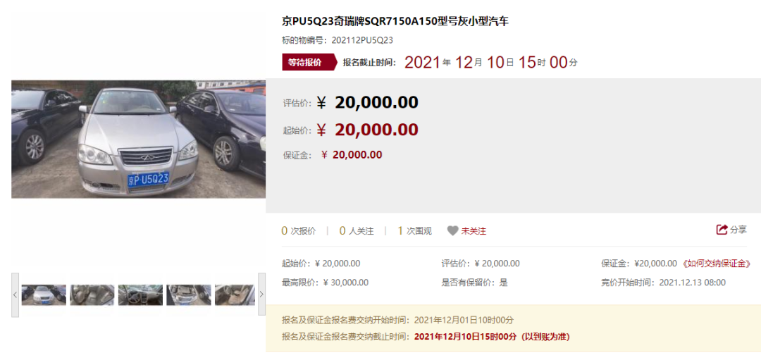Toggle 未关注 follow status
761x353 pixels.
[474, 231]
